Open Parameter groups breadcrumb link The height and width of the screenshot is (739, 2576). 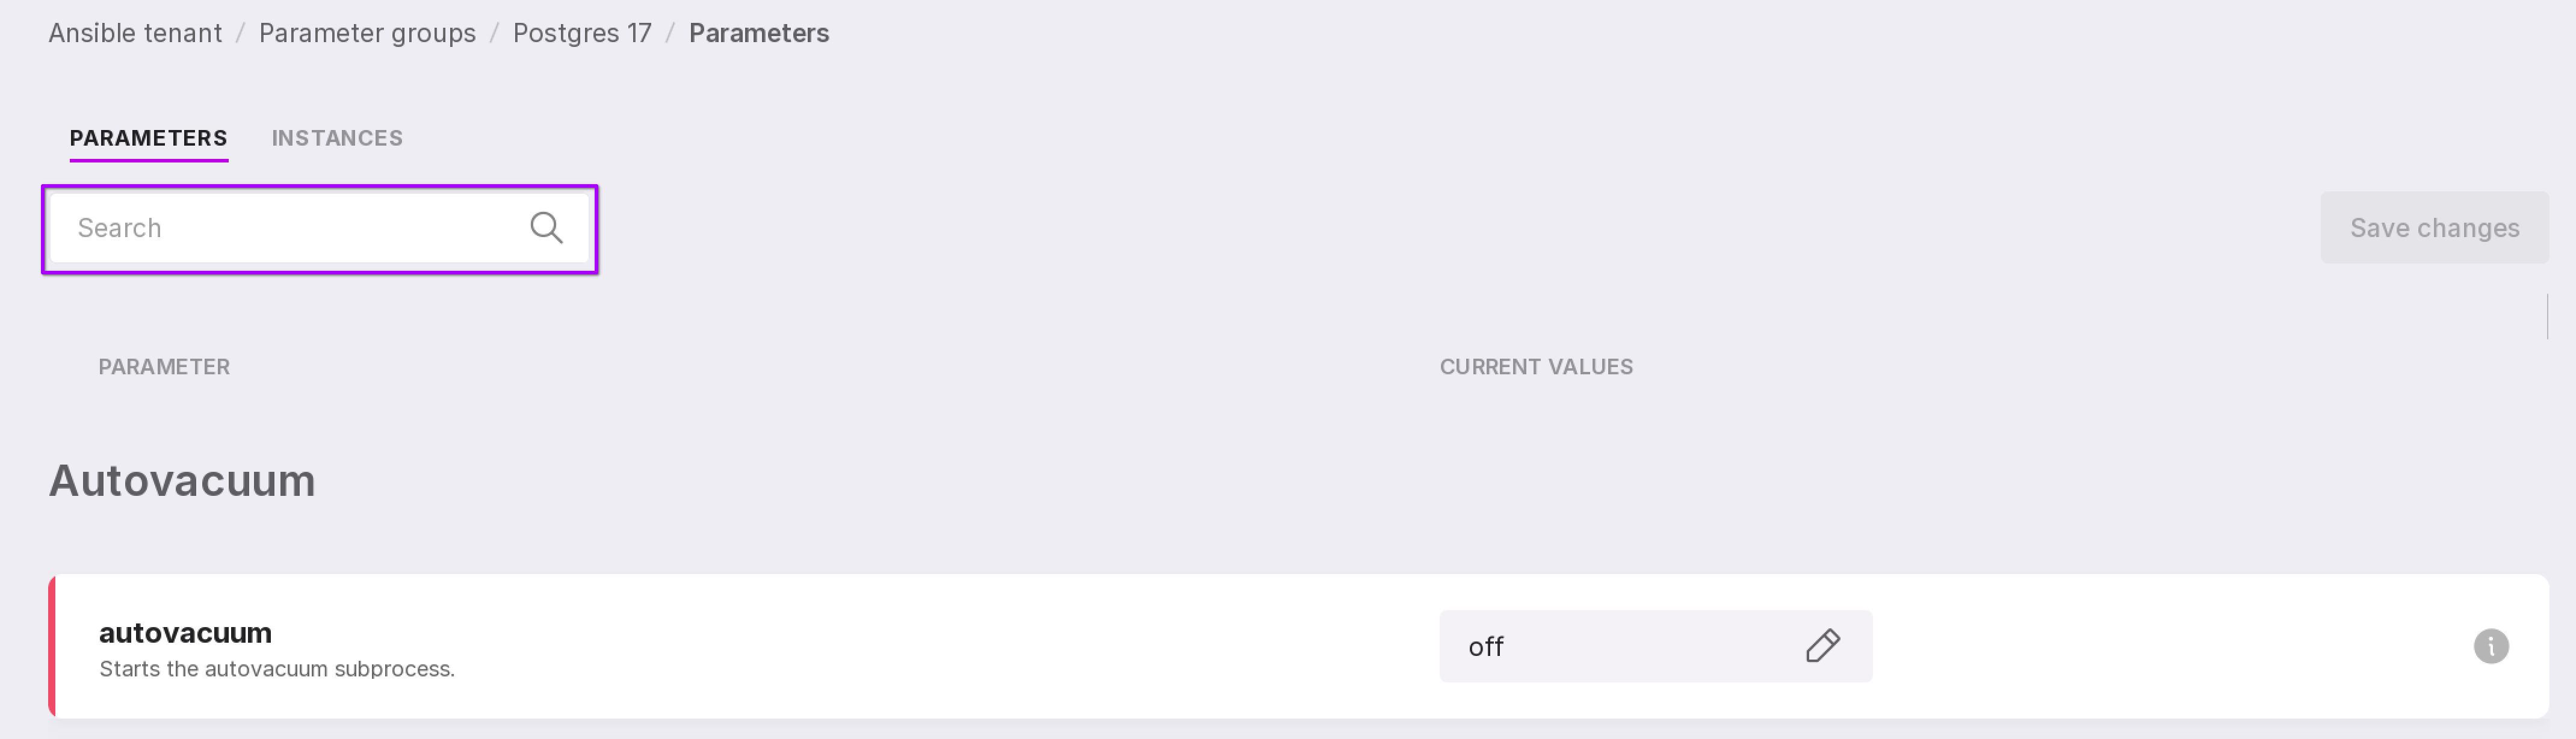367,33
